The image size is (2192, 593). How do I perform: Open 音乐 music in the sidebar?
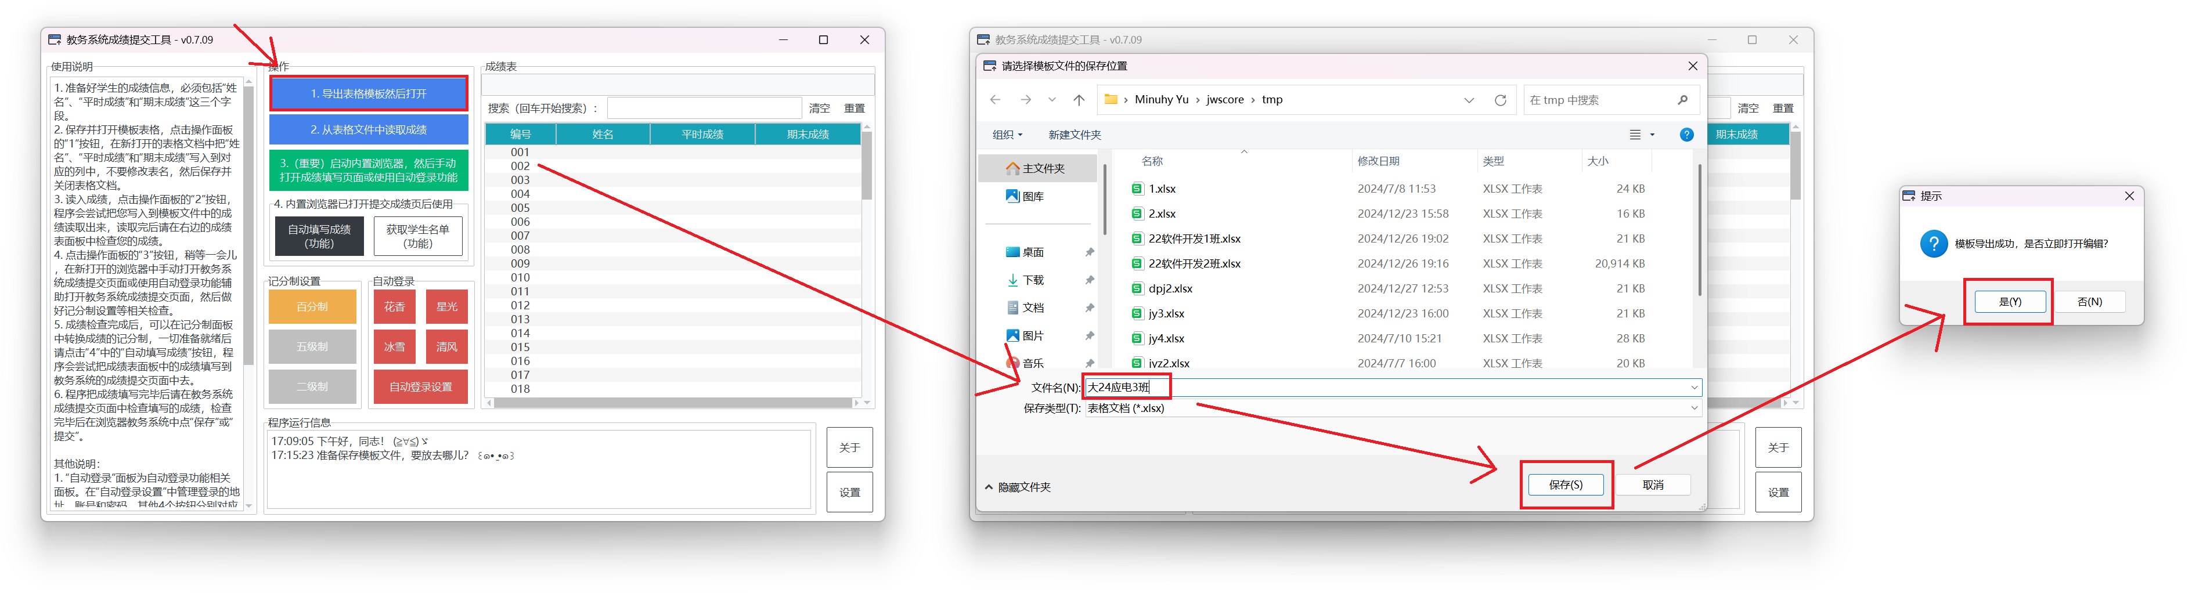[x=1025, y=363]
